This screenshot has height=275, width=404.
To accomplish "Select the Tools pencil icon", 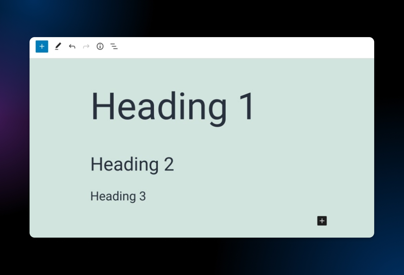I will click(x=58, y=46).
